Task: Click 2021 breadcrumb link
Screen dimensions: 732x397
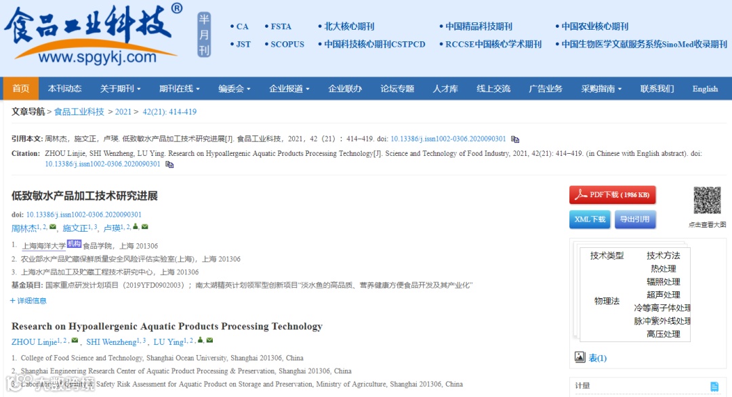Action: (x=123, y=112)
